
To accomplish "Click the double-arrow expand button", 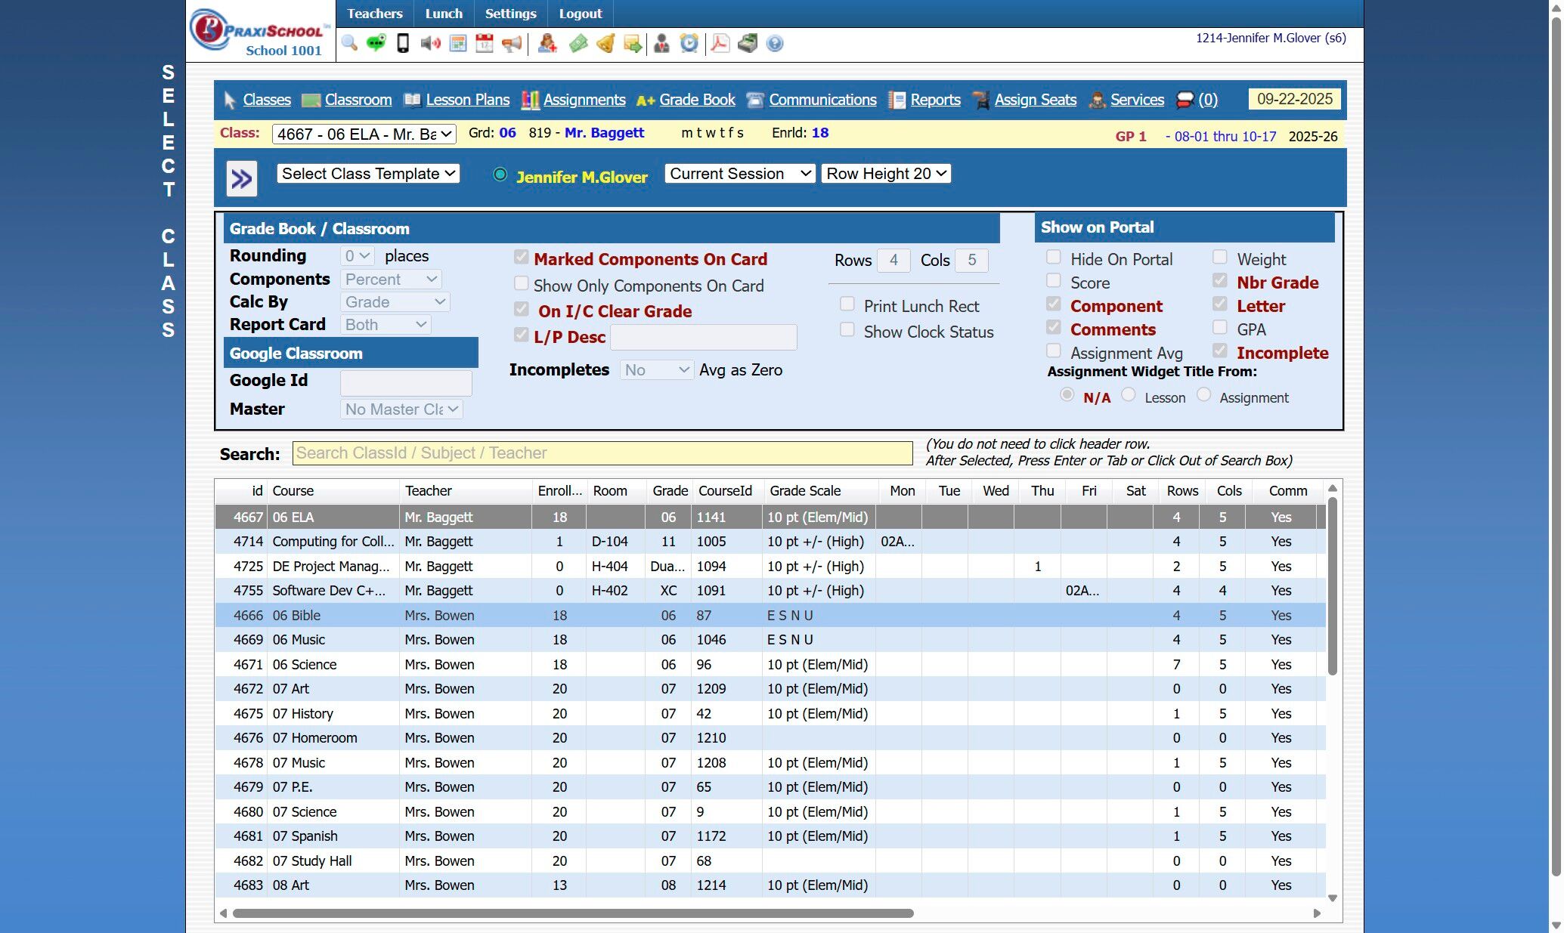I will (x=242, y=179).
